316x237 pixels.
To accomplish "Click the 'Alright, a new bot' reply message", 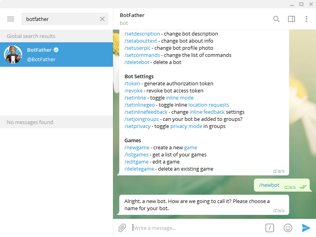I will (x=203, y=205).
